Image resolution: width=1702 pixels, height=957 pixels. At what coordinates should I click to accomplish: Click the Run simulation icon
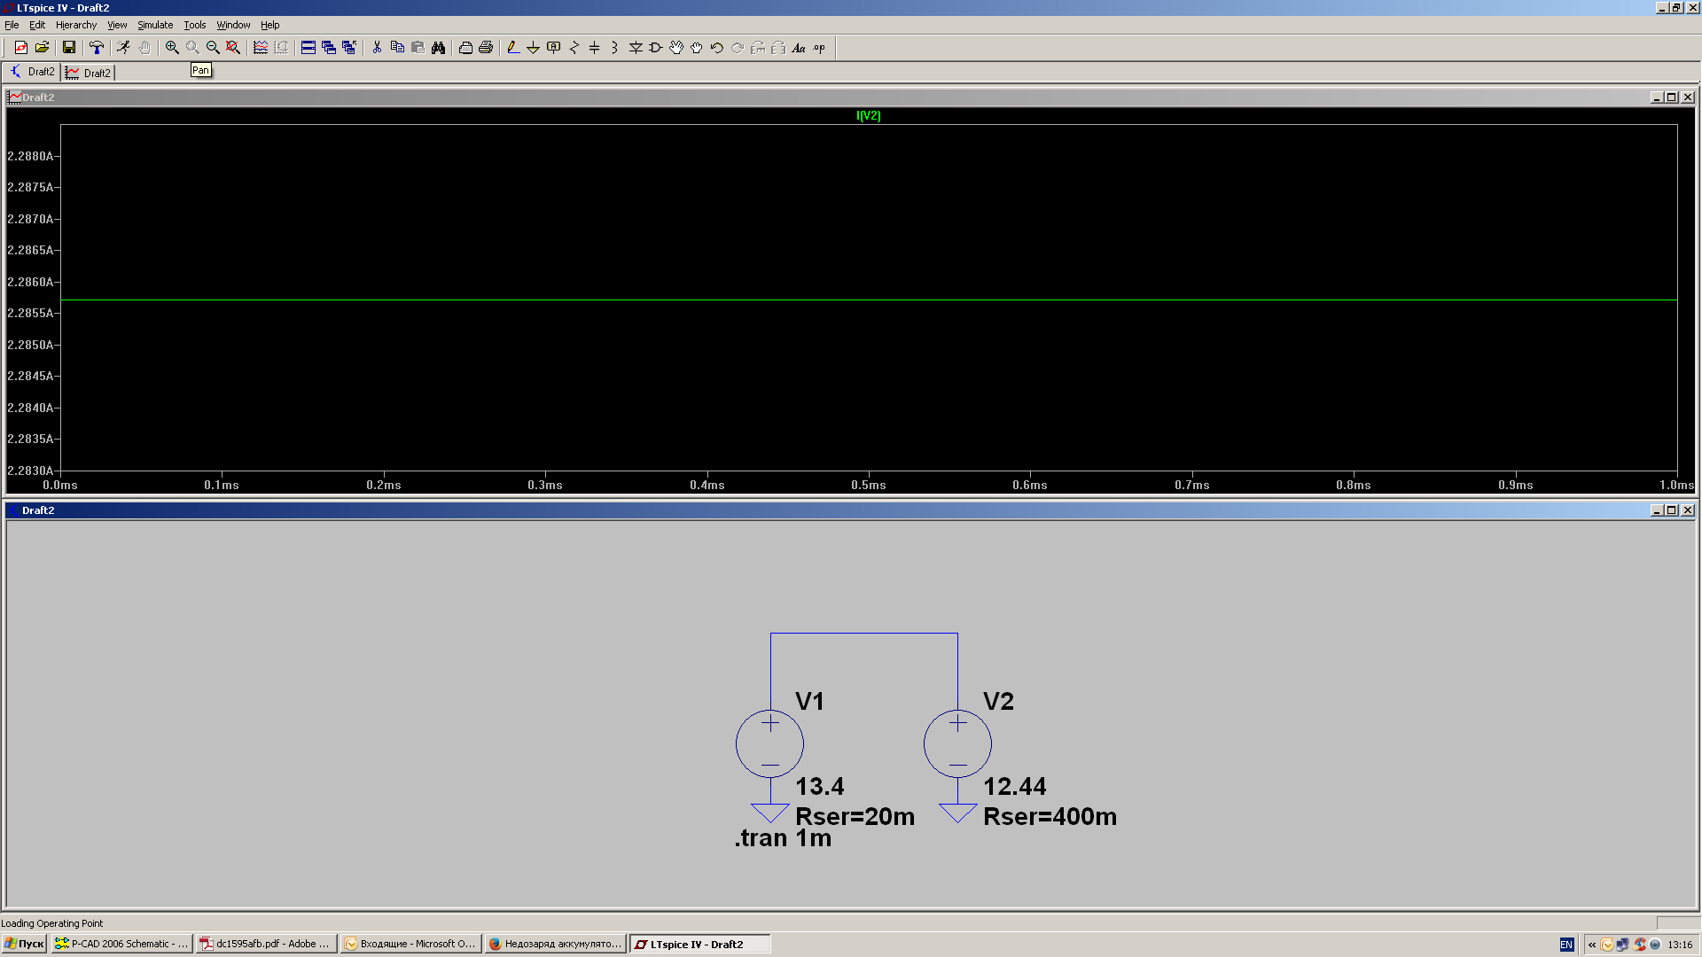click(x=123, y=48)
